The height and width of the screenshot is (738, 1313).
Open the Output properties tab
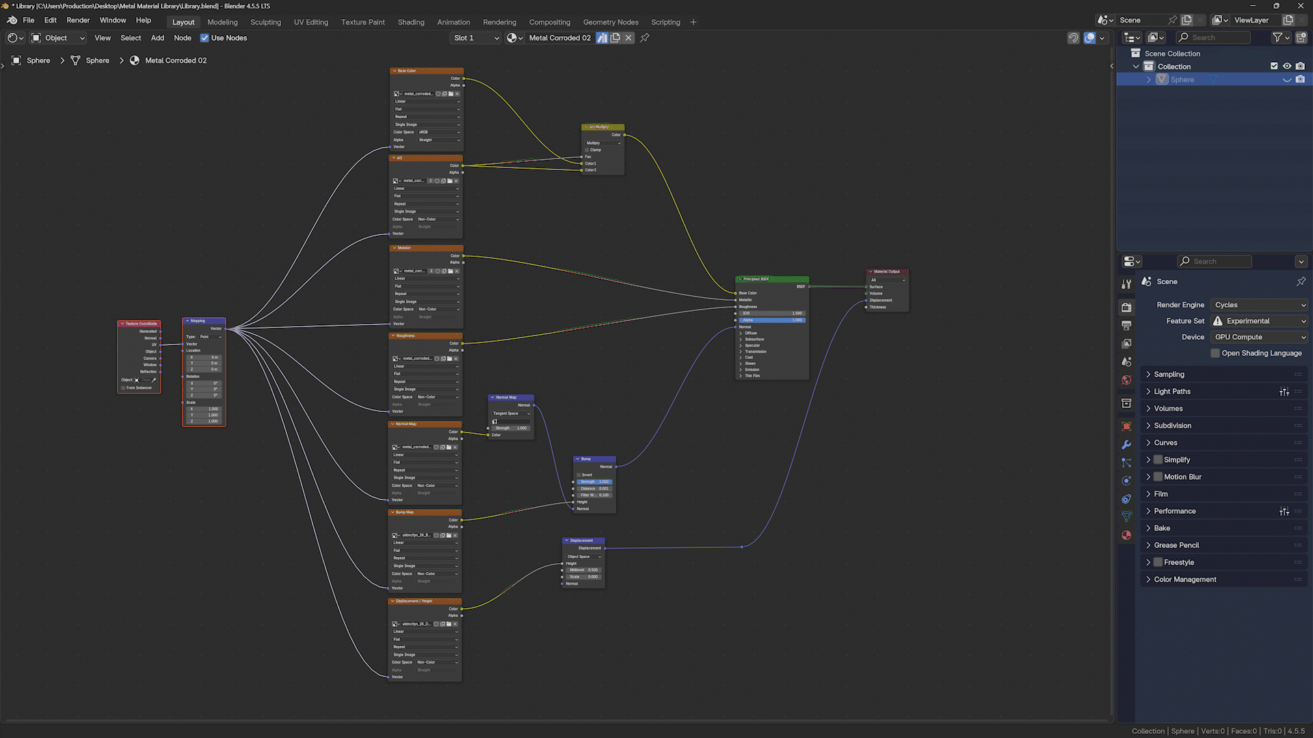1126,325
